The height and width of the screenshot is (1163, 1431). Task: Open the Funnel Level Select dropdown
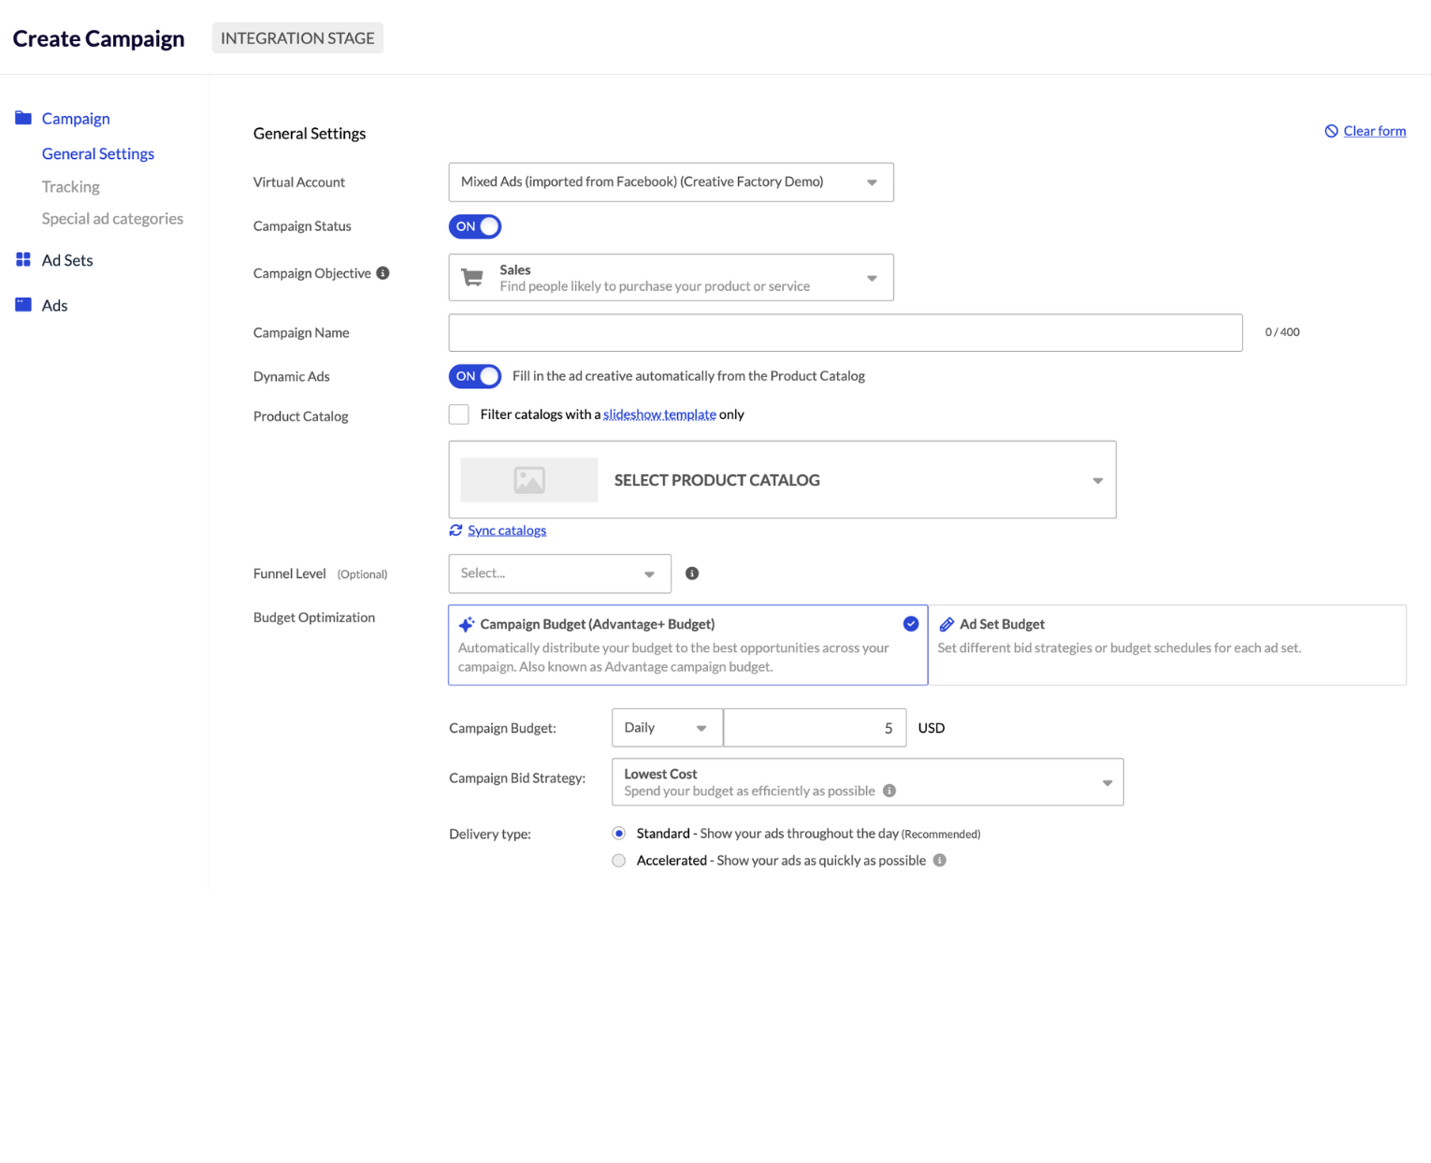(560, 574)
